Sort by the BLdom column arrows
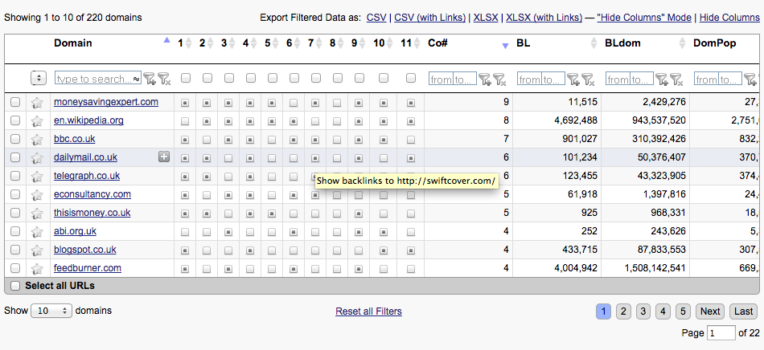764x350 pixels. [682, 43]
